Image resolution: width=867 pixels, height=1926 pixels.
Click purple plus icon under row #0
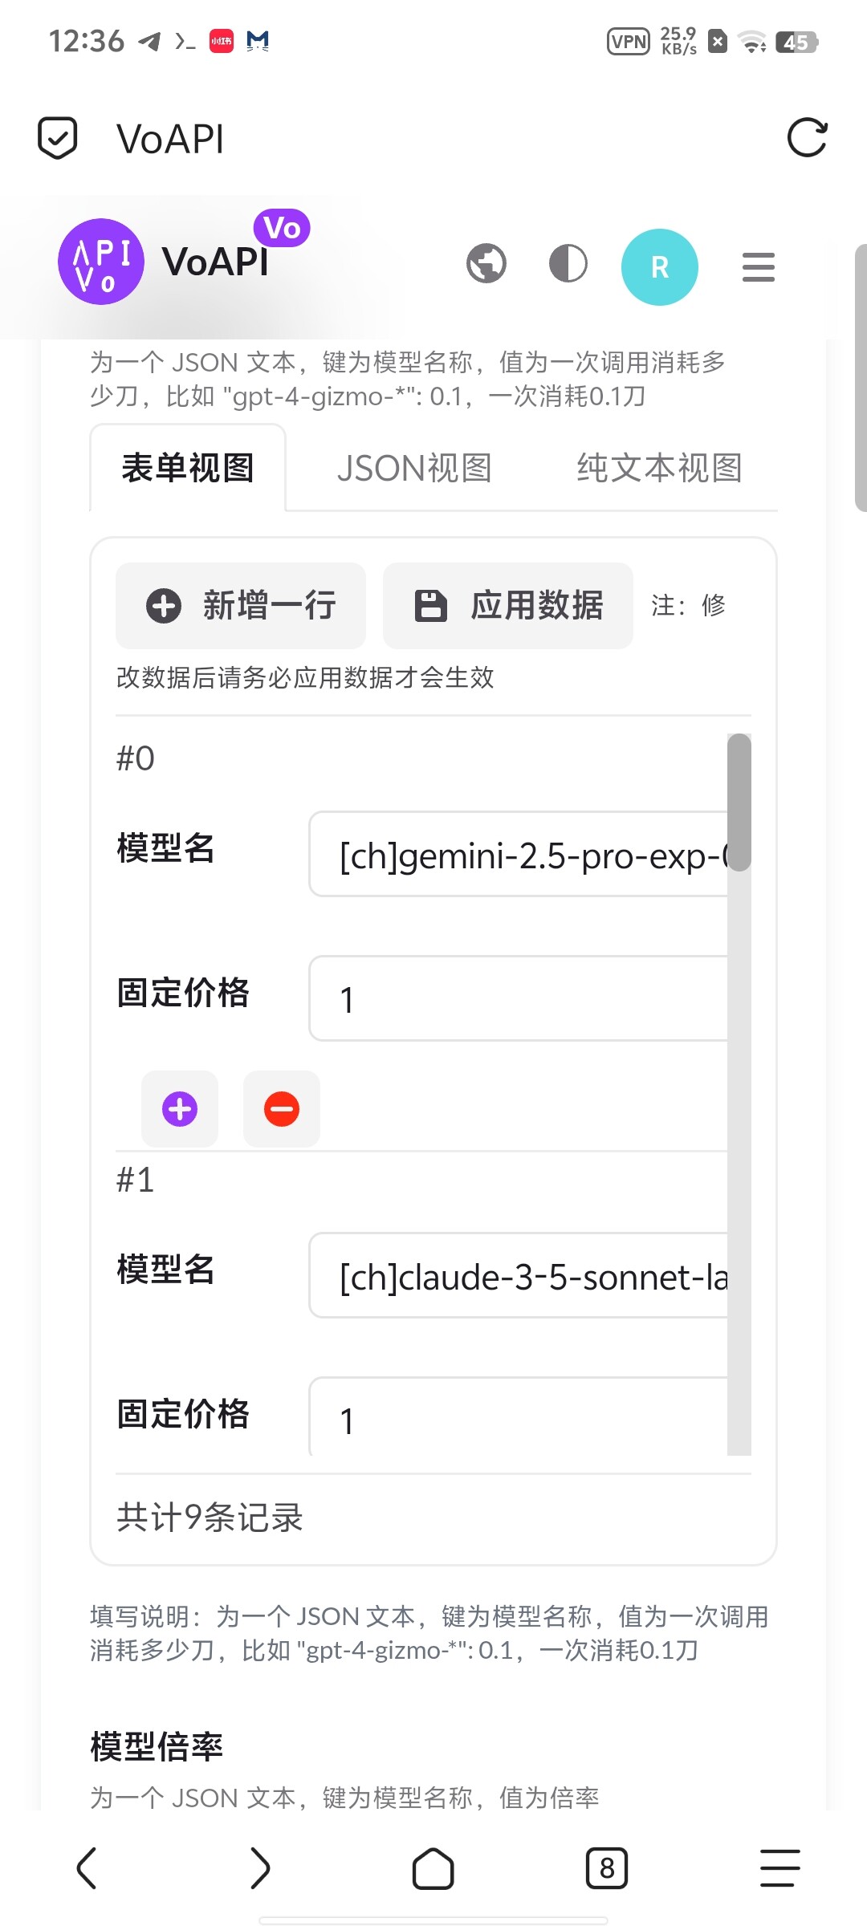click(180, 1109)
